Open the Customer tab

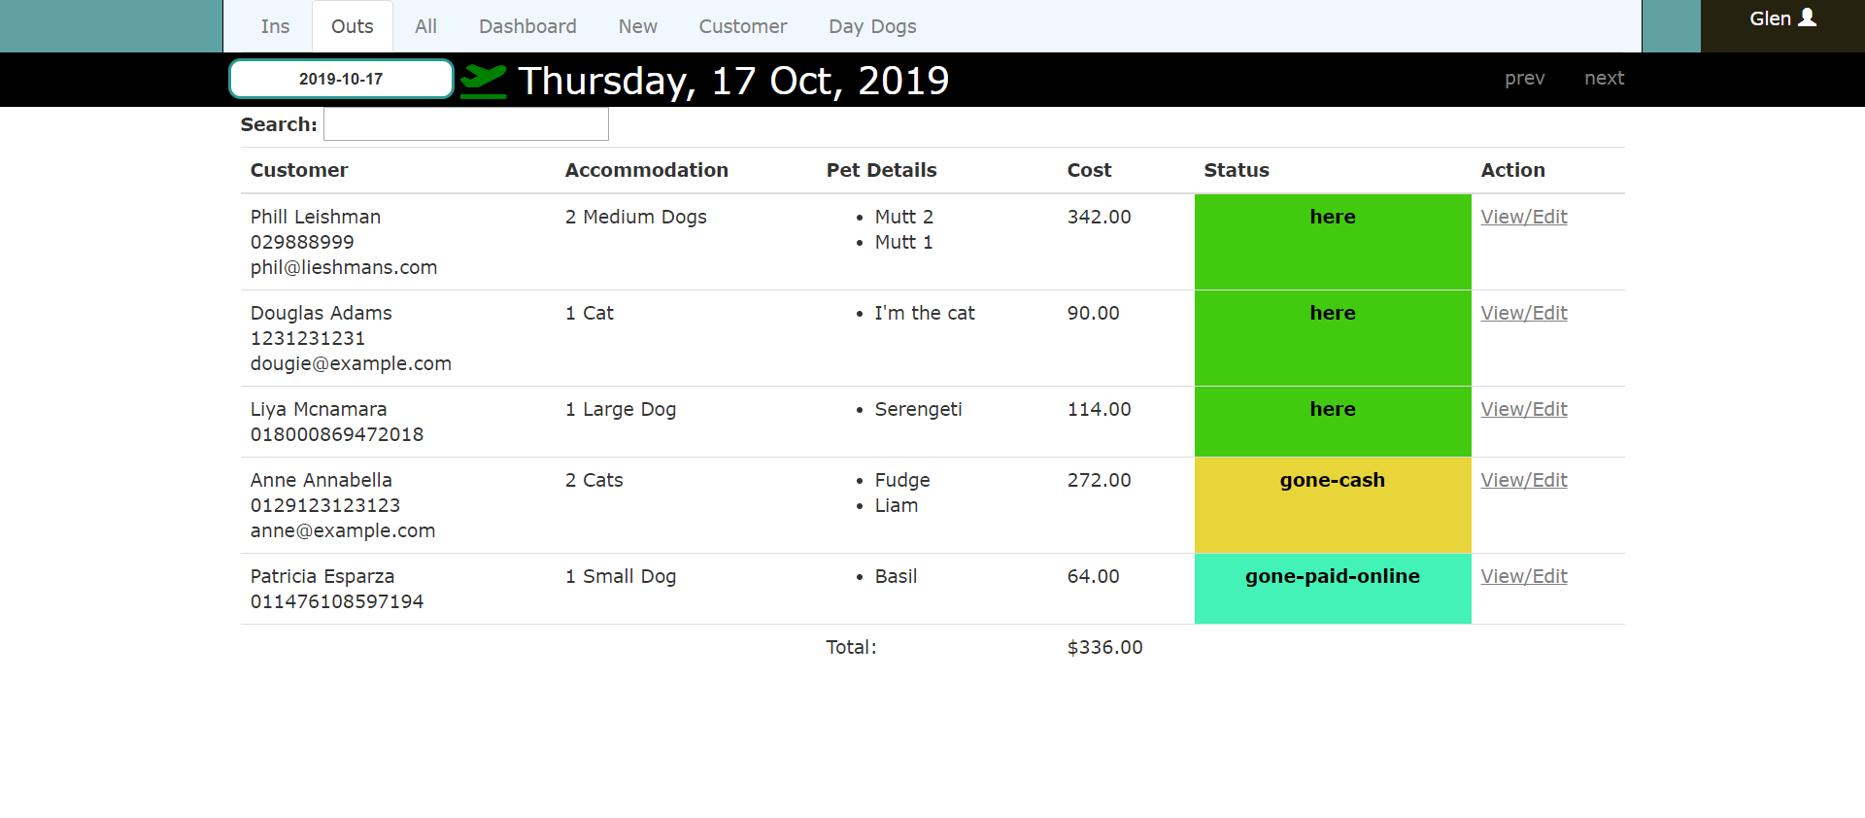pos(742,27)
